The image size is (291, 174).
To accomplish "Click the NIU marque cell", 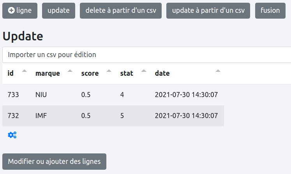I will coord(41,95).
